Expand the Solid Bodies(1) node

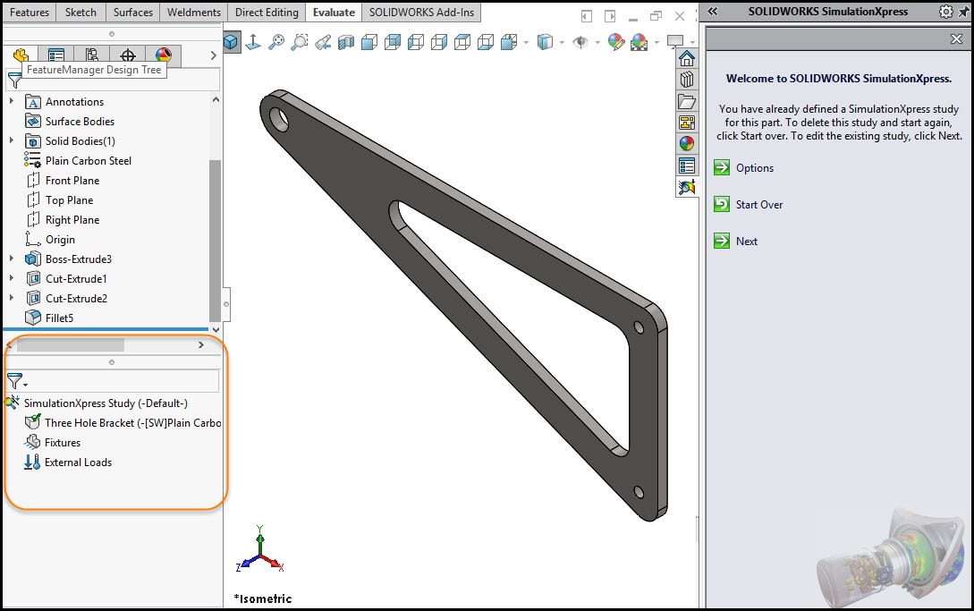click(x=12, y=140)
